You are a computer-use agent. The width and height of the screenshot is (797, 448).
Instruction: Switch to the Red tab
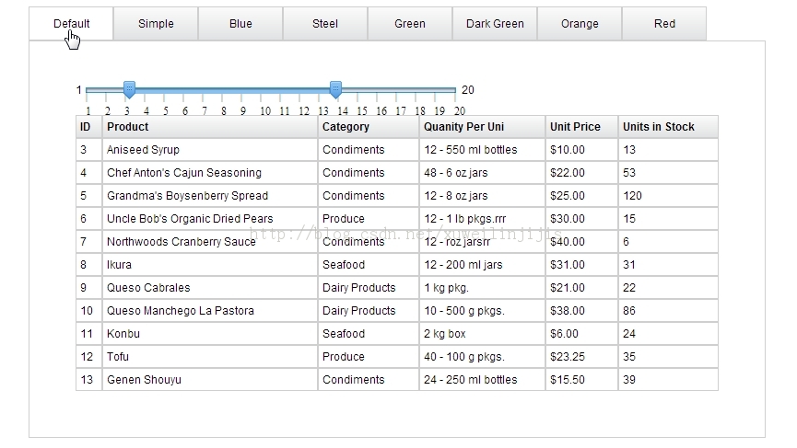click(x=664, y=24)
